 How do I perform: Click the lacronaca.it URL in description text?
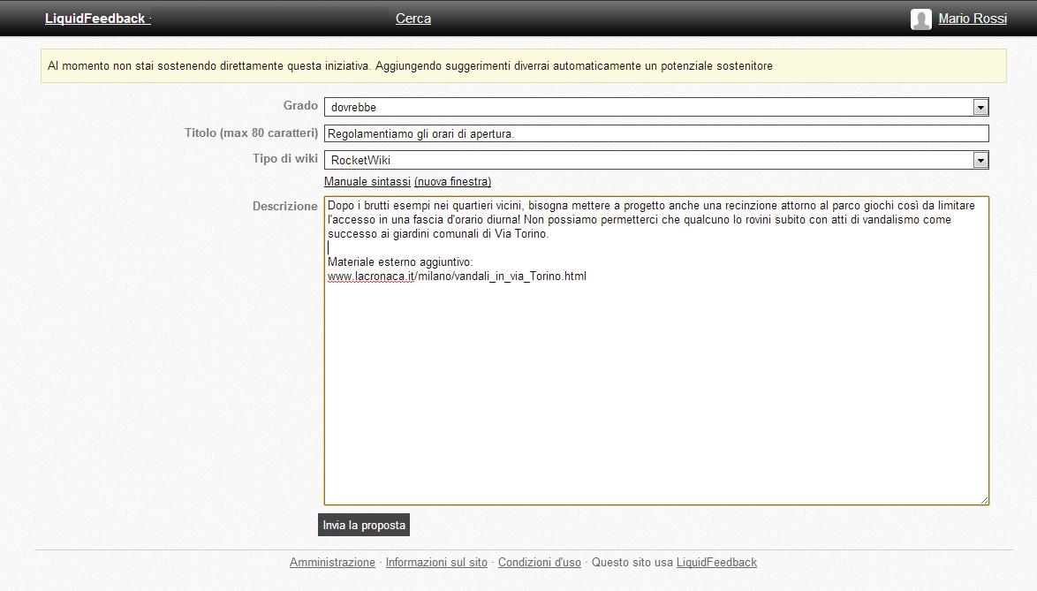(457, 277)
